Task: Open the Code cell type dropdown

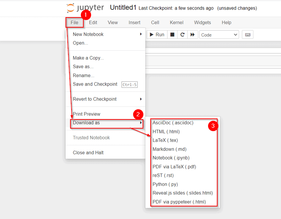Action: (219, 35)
